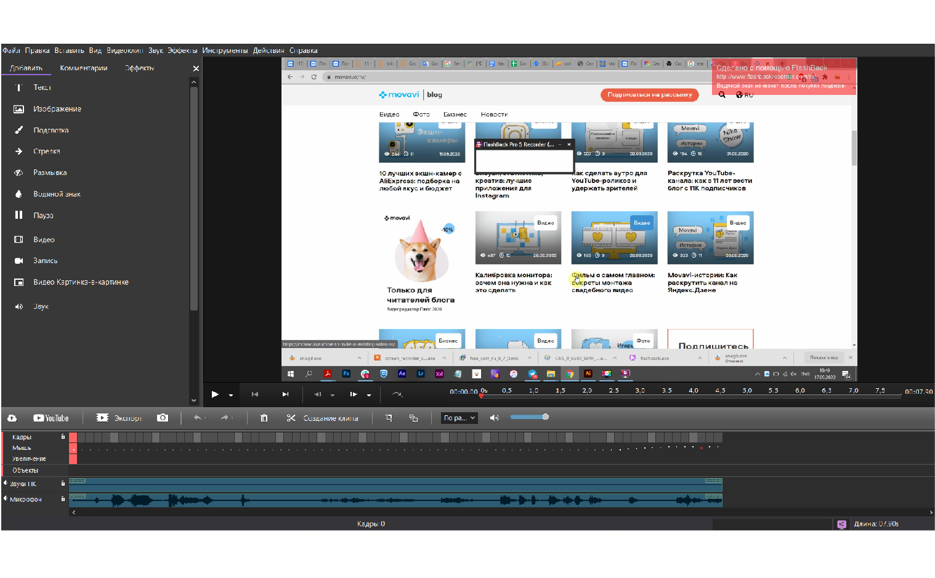Screen dimensions: 935x578
Task: Switch to the Комментарии tab
Action: tap(84, 68)
